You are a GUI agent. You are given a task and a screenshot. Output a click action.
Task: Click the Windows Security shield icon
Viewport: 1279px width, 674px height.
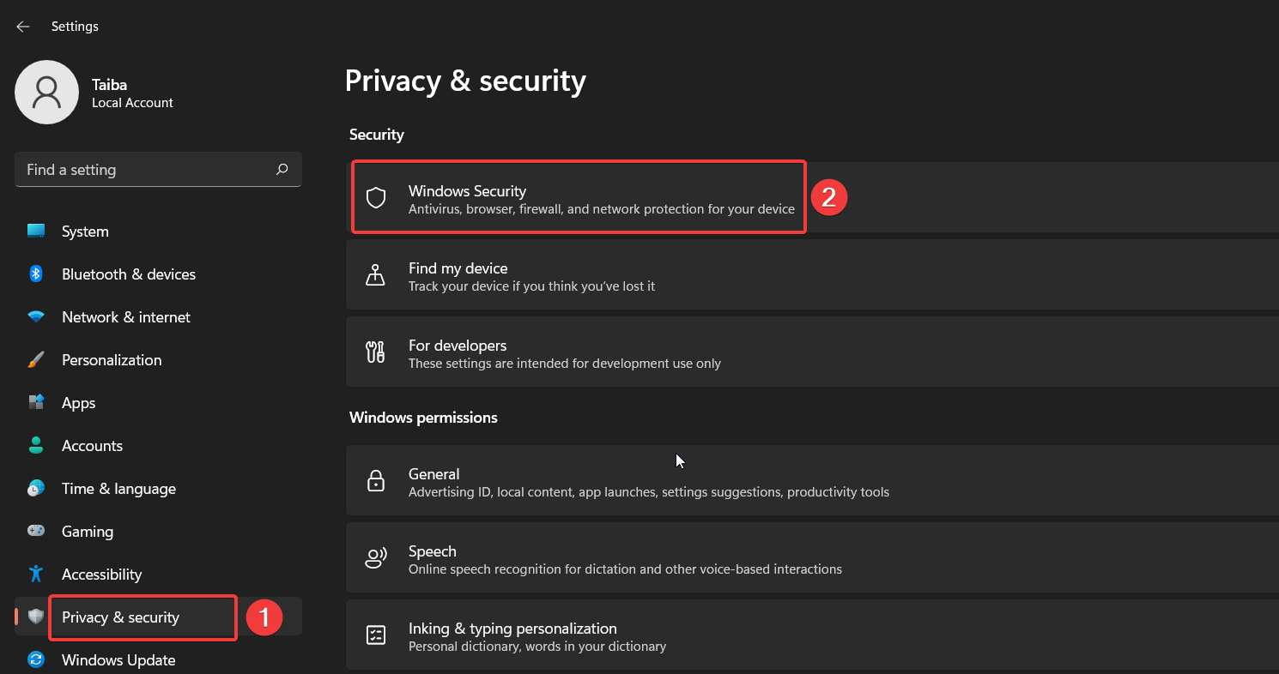[375, 196]
